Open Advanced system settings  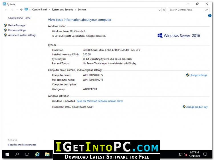tap(22, 35)
